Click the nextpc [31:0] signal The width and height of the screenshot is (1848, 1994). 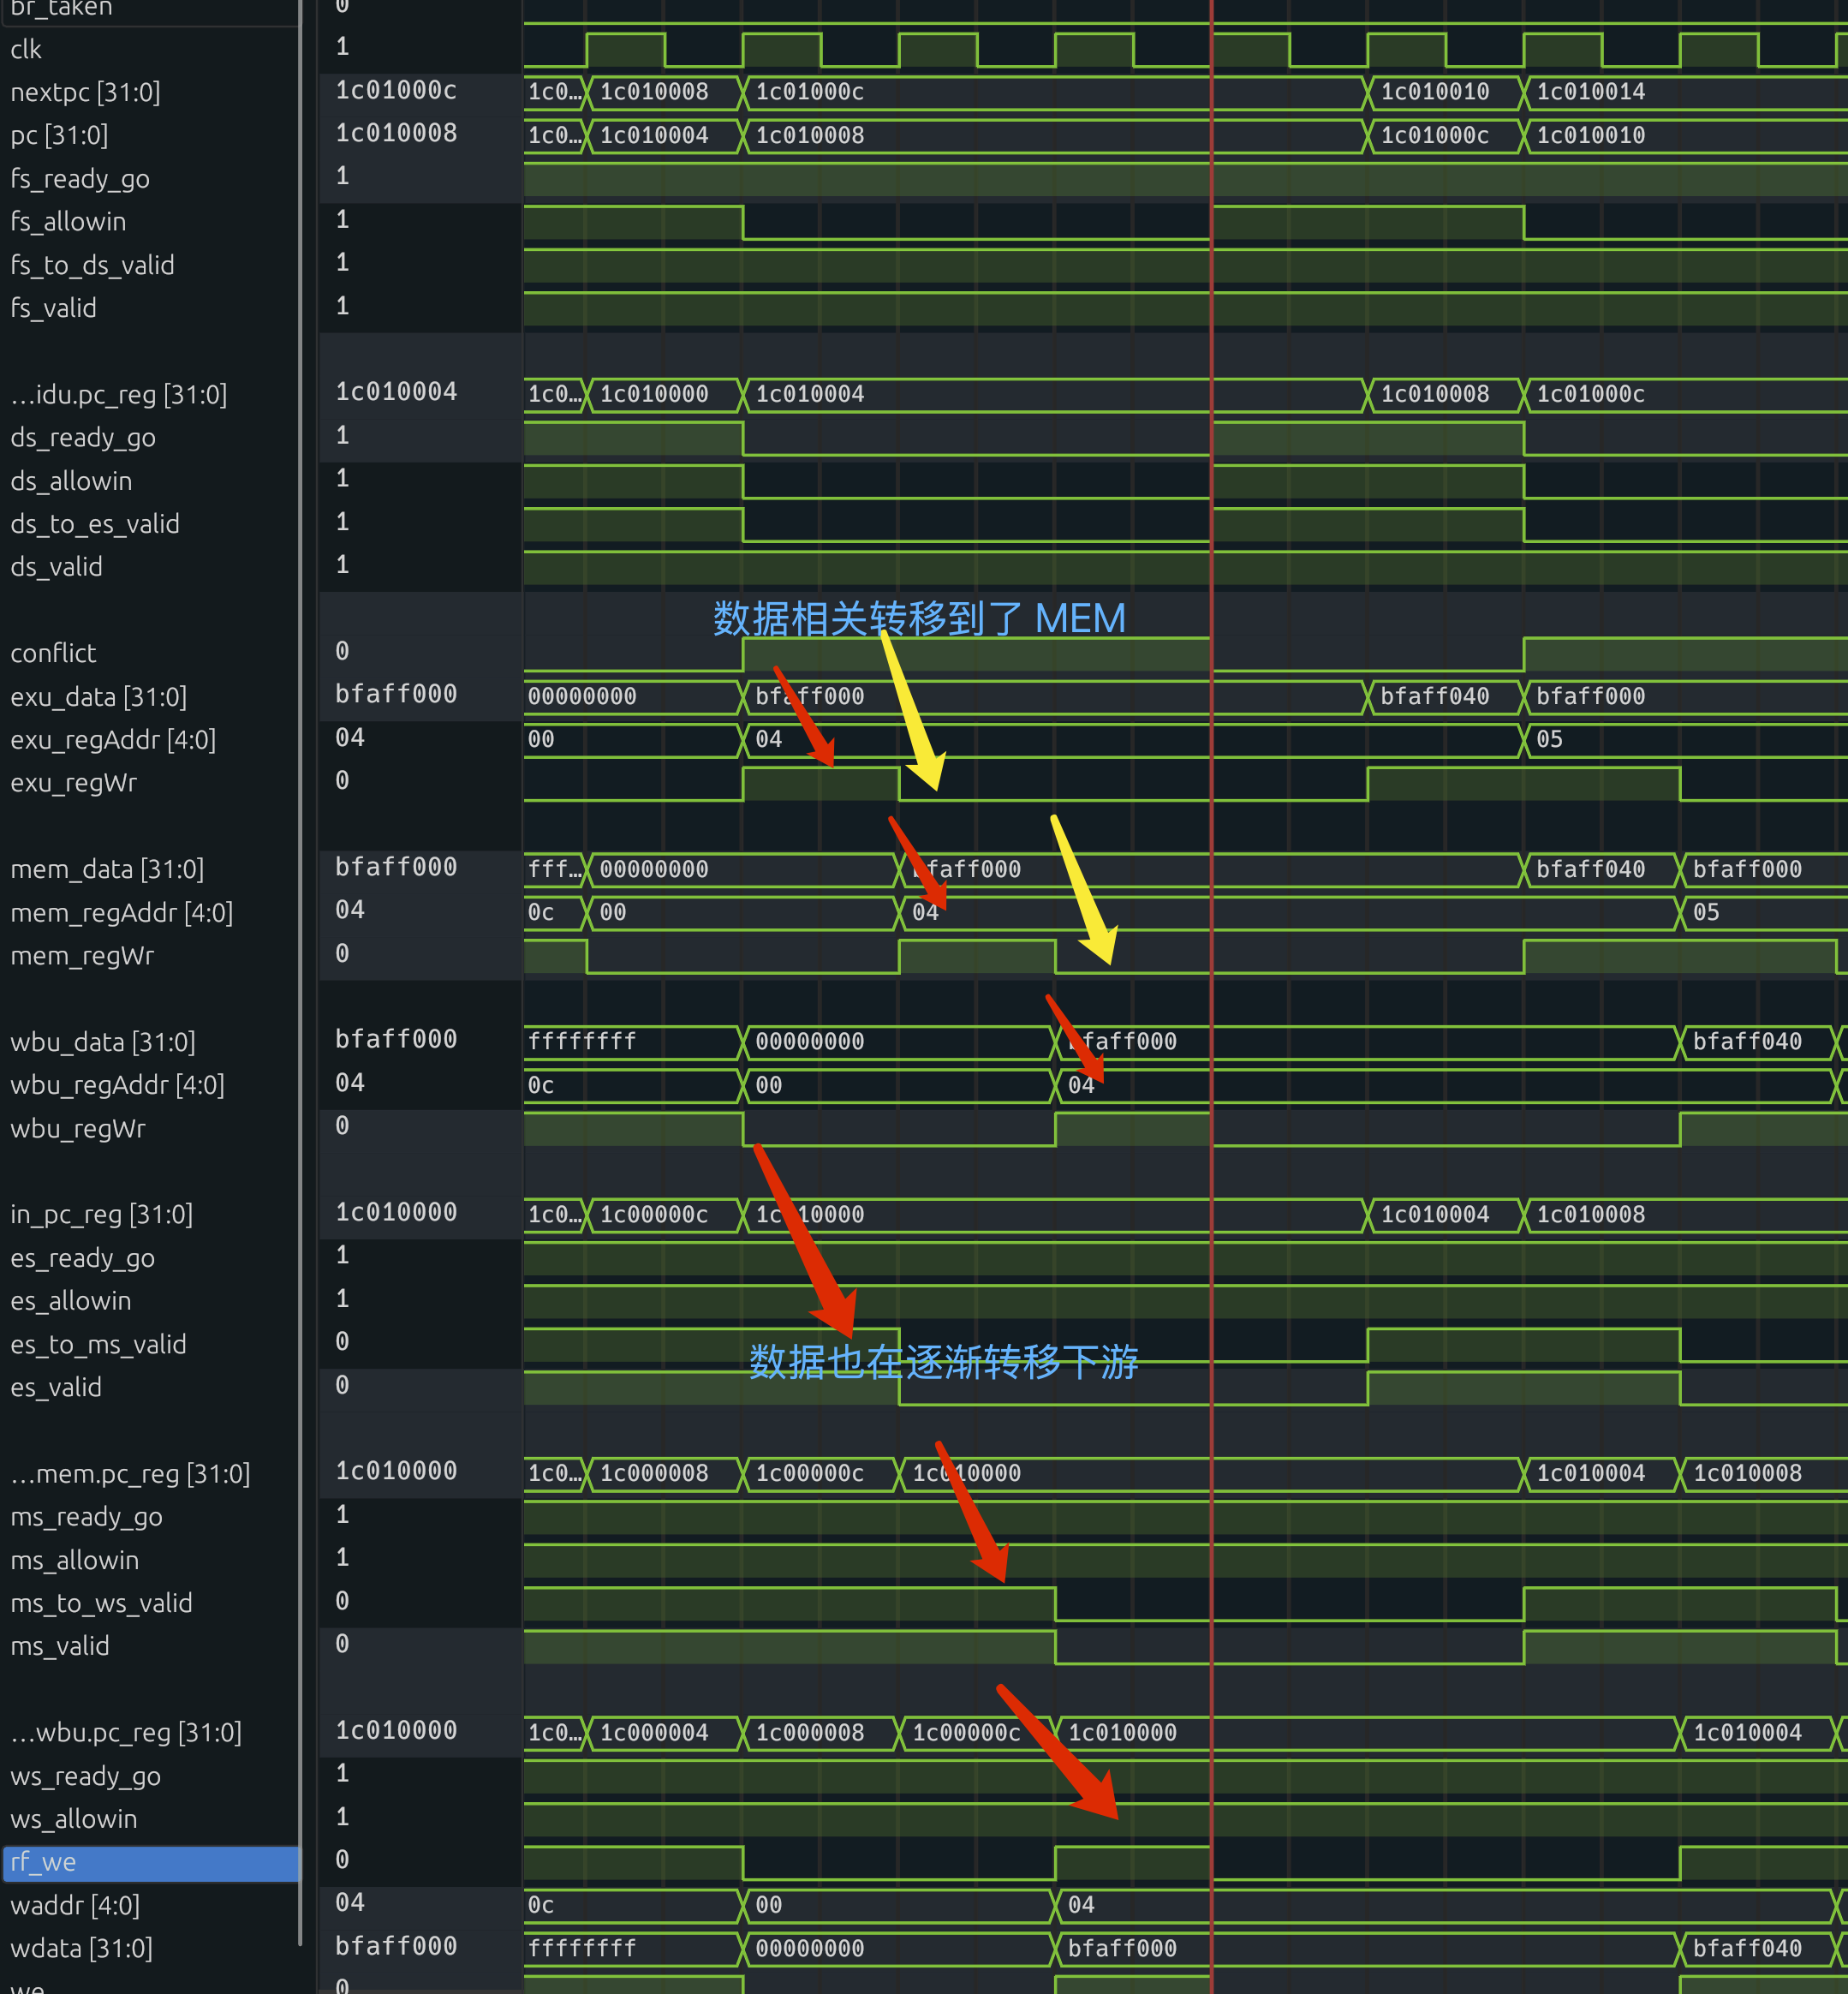[85, 92]
